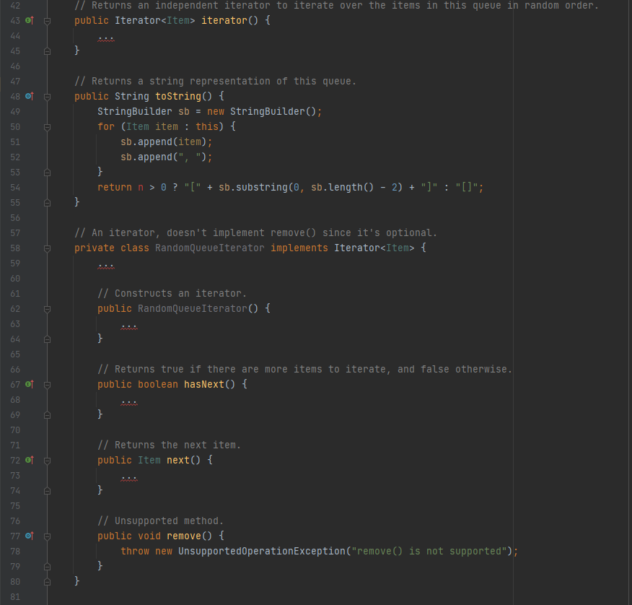Click 'sb.append(item);' on line 51

167,142
